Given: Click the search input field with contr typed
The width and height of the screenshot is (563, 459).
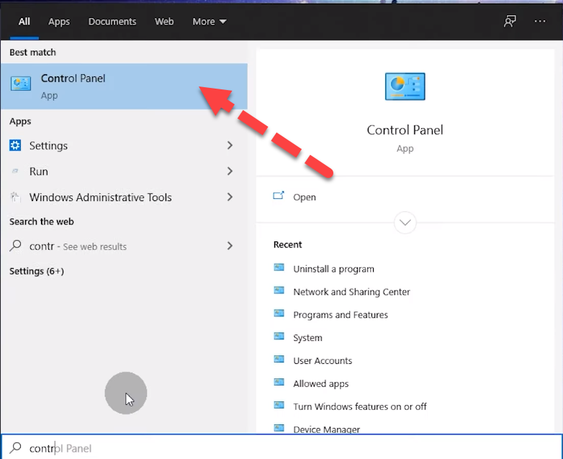Looking at the screenshot, I should [x=281, y=447].
